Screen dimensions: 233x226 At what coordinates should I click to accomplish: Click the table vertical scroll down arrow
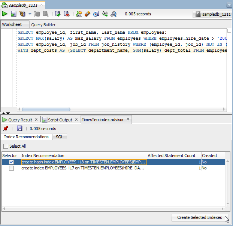[x=228, y=204]
